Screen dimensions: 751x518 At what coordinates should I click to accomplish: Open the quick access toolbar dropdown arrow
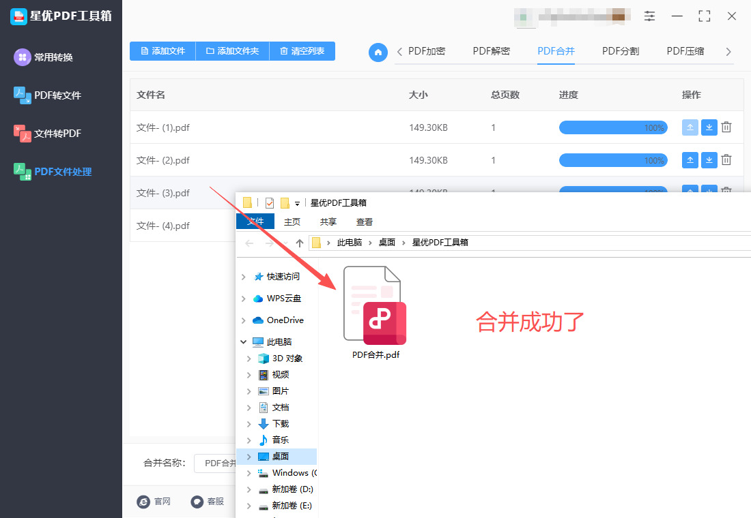point(297,204)
